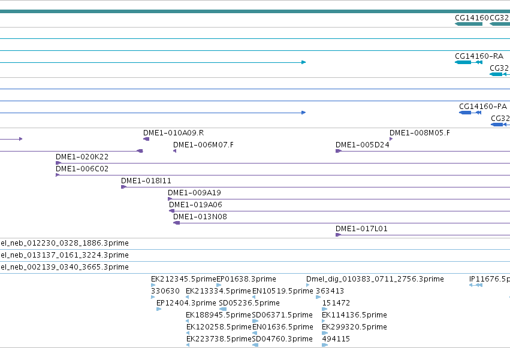This screenshot has width=510, height=348.
Task: Click the DME1-020K22 start arrow glyph
Action: pyautogui.click(x=58, y=163)
